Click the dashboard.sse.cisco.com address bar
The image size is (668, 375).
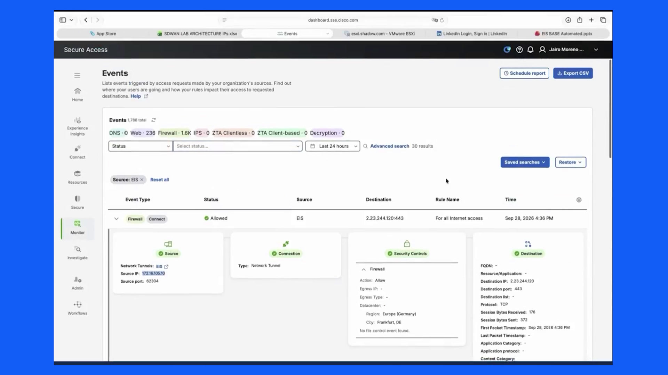(x=333, y=20)
